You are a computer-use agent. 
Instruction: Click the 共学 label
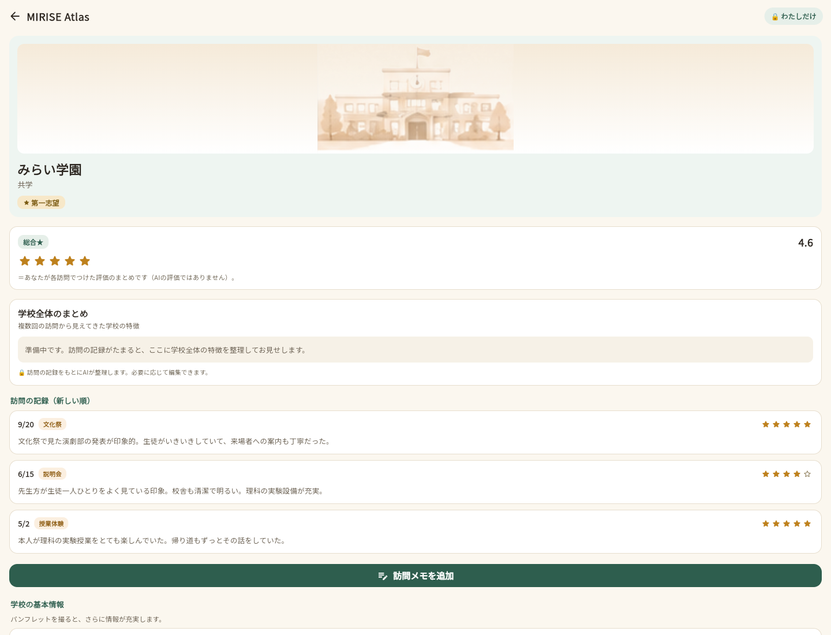[25, 185]
